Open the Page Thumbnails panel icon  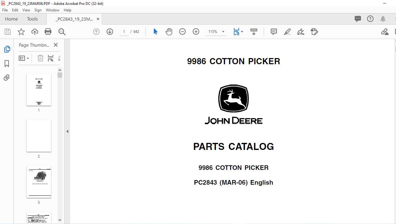[7, 49]
